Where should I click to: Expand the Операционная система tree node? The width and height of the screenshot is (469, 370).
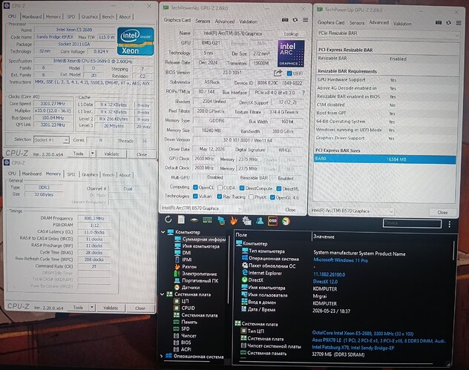pos(162,356)
